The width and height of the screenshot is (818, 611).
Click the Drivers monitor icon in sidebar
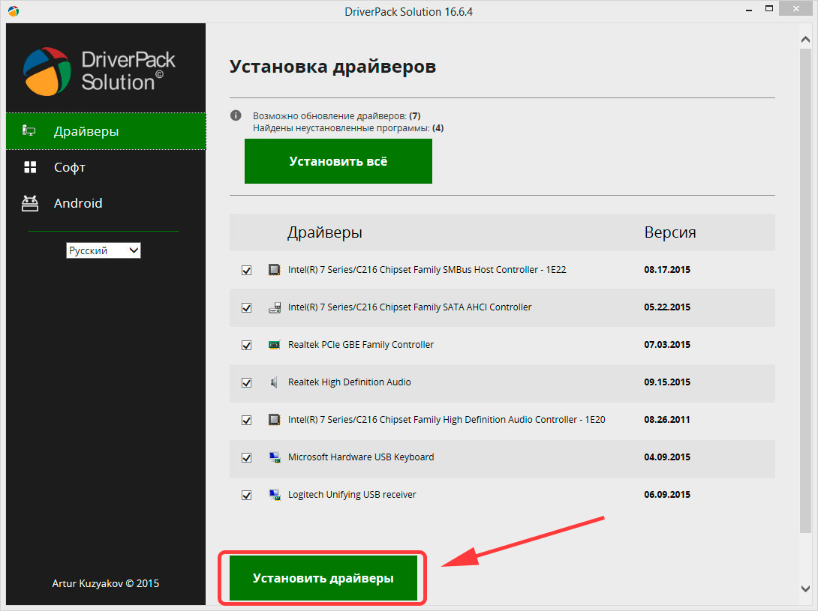click(x=29, y=130)
